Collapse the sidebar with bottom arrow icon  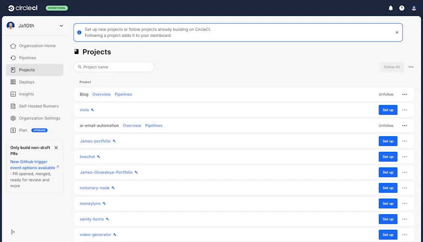tap(13, 232)
